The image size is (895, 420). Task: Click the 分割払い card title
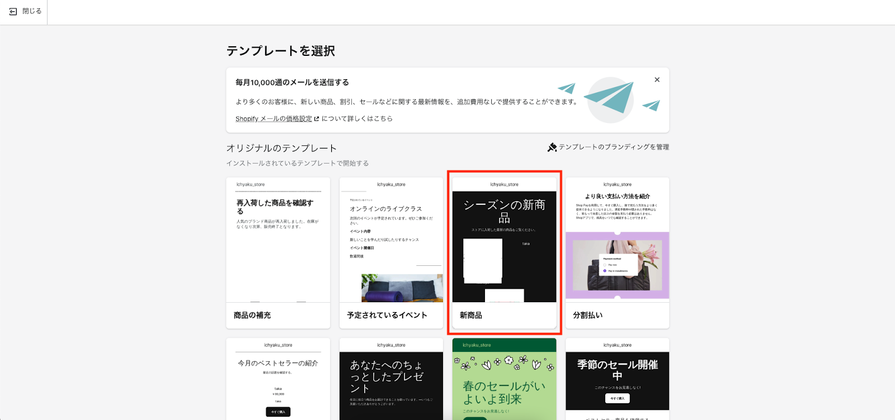point(588,316)
